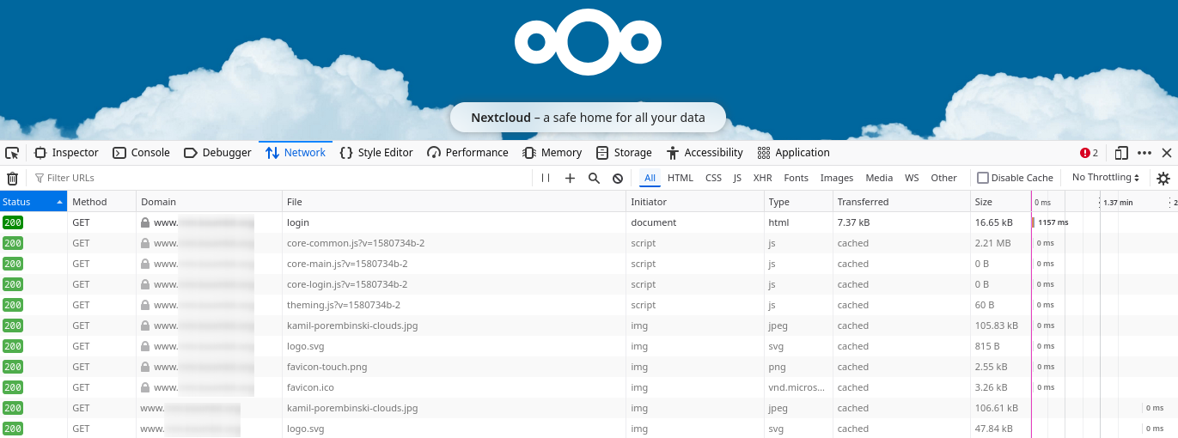Open the devtools three-dot menu
Image resolution: width=1178 pixels, height=438 pixels.
pyautogui.click(x=1144, y=153)
